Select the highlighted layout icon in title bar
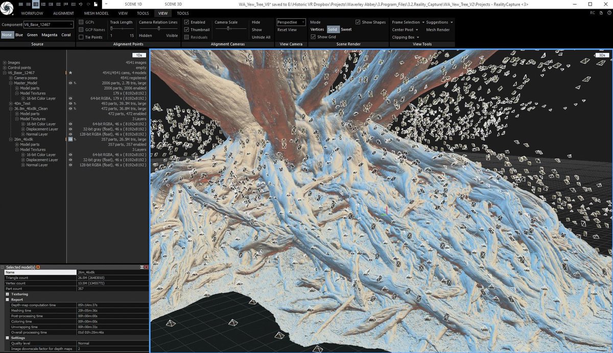 36,5
